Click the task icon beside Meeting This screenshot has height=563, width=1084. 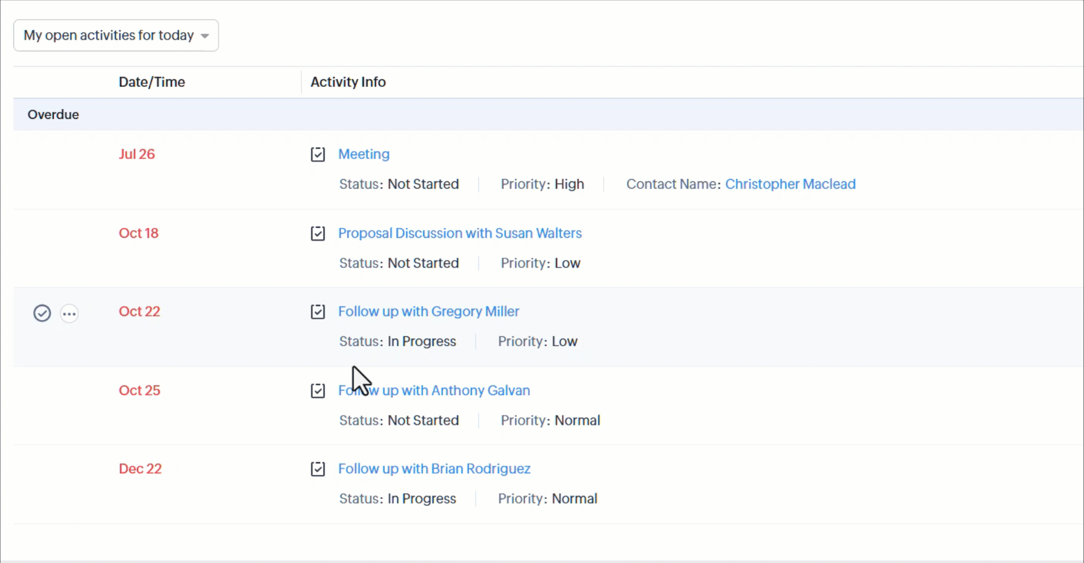pos(318,154)
